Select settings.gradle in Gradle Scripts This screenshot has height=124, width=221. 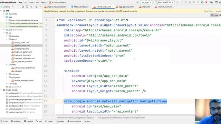point(15,109)
